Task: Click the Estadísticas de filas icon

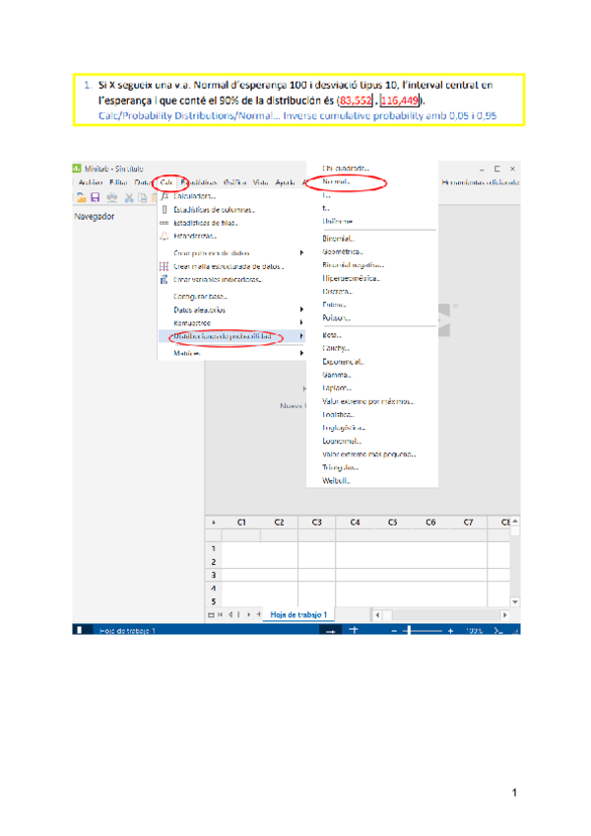Action: coord(164,223)
